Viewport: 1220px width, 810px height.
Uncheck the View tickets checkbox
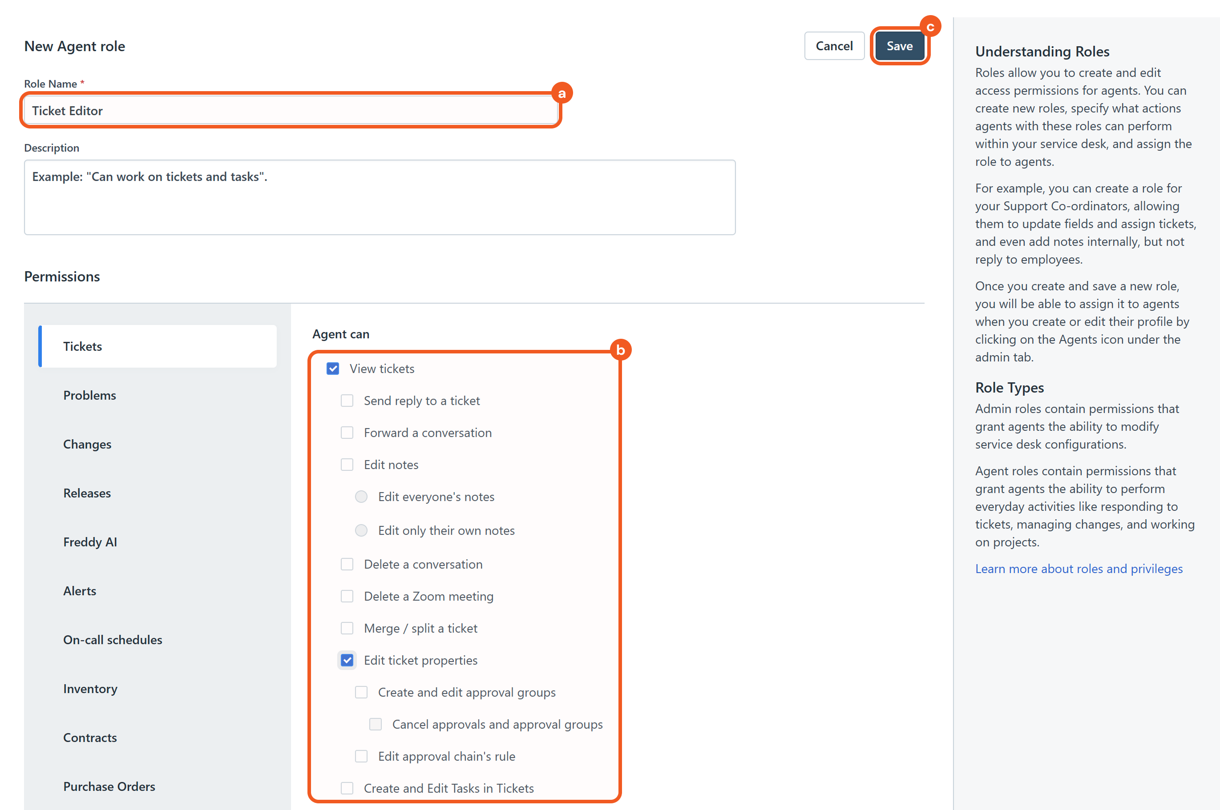tap(333, 369)
